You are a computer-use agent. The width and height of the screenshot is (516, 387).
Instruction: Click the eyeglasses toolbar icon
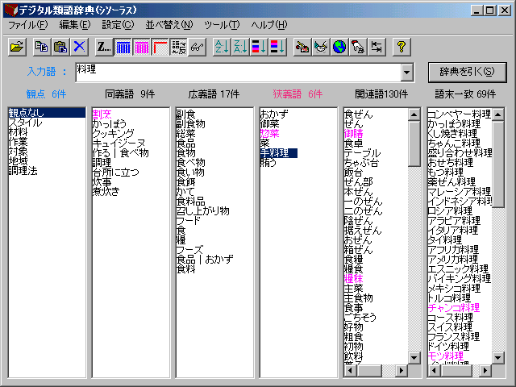(x=197, y=47)
